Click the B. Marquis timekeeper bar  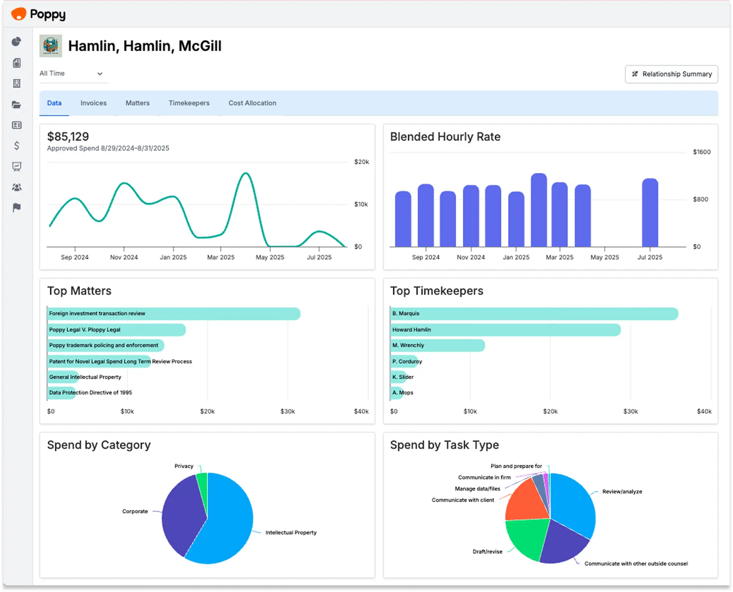(x=534, y=314)
